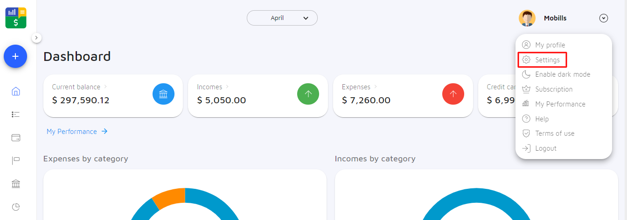
Task: Select Settings in the user menu
Action: [x=547, y=60]
